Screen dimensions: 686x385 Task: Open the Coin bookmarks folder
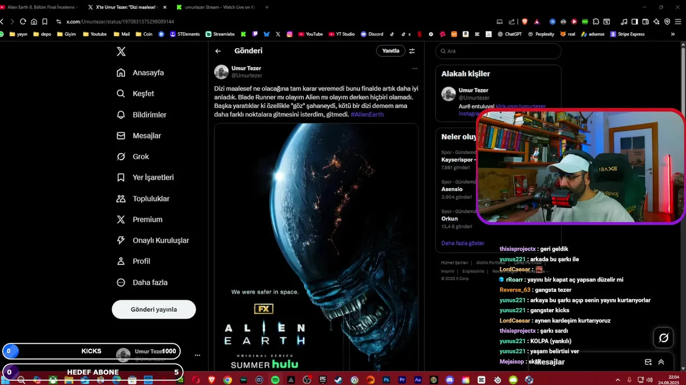(144, 34)
